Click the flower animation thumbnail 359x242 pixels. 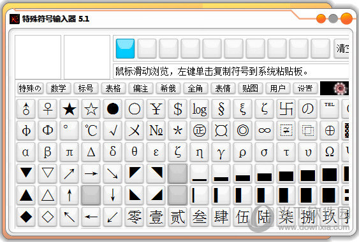[x=335, y=88]
